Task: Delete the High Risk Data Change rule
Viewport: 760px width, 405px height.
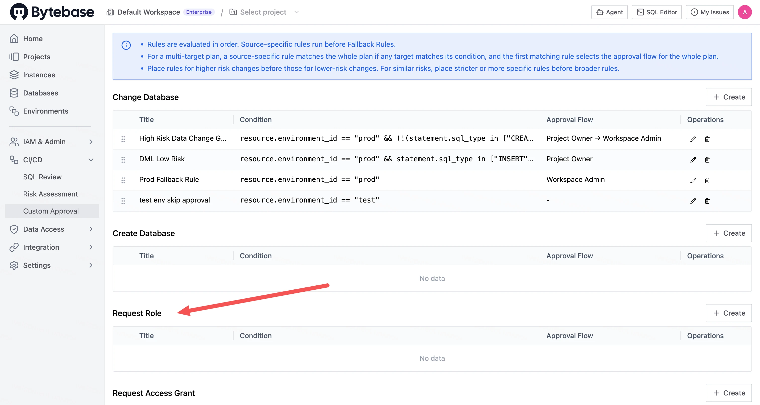Action: 707,139
